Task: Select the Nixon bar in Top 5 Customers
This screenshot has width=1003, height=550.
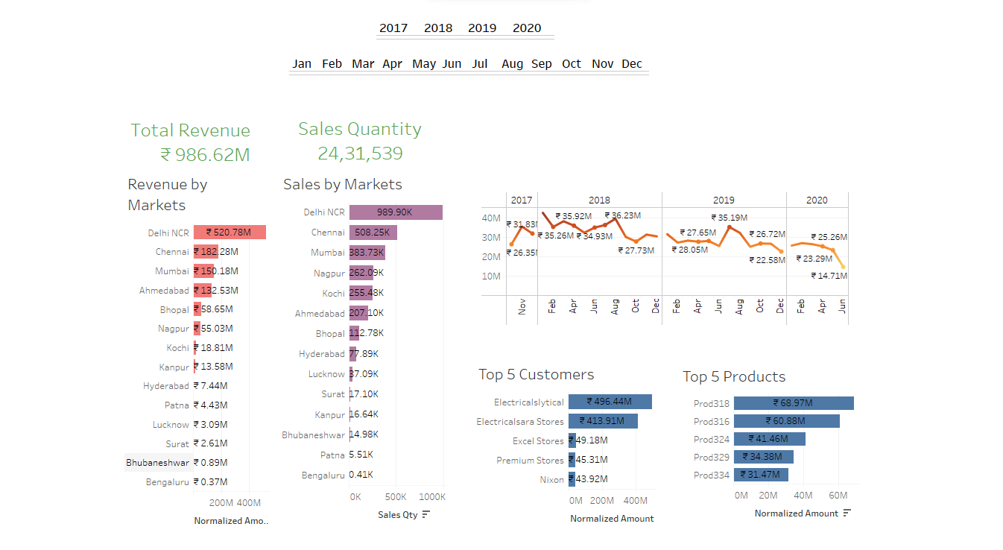Action: 574,479
